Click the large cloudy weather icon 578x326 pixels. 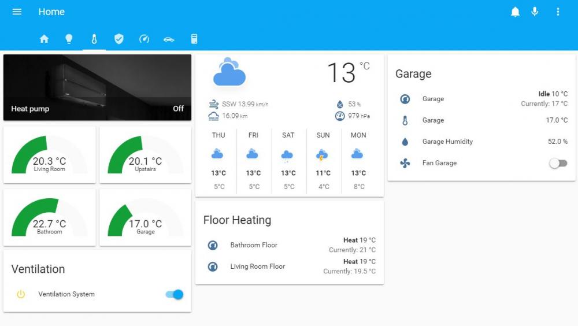tap(229, 72)
